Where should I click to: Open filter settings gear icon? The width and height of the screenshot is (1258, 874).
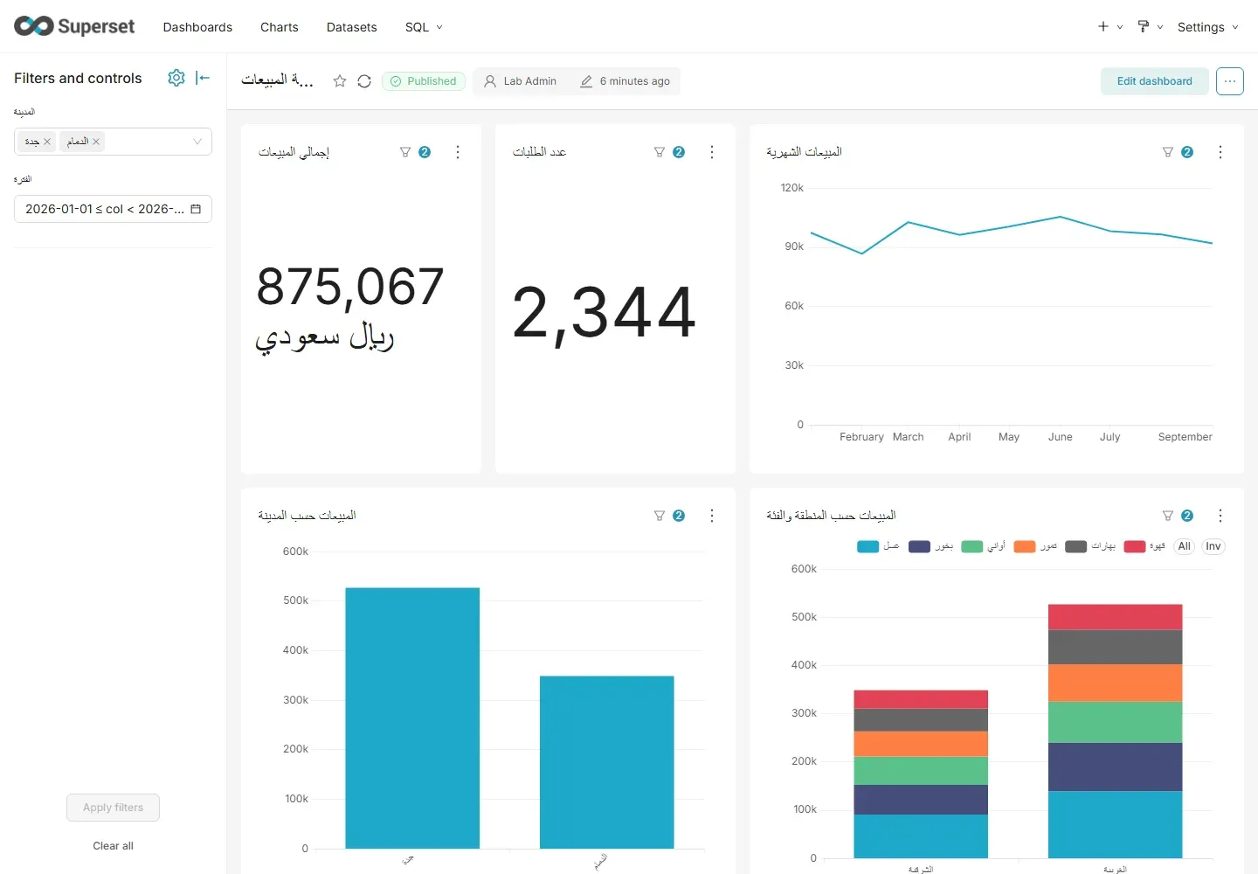(176, 78)
